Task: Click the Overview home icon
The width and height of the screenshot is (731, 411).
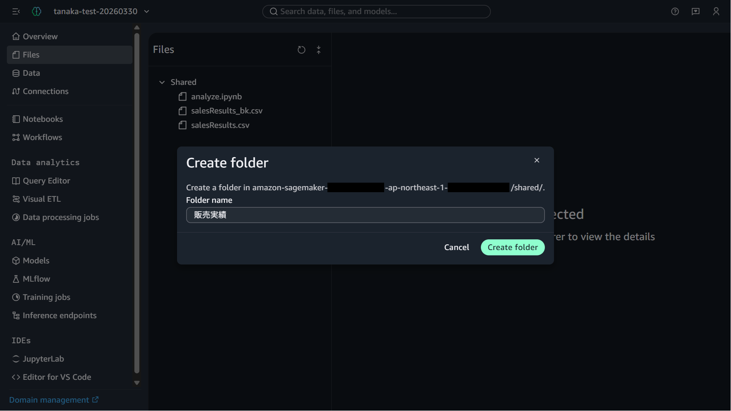Action: pos(16,37)
